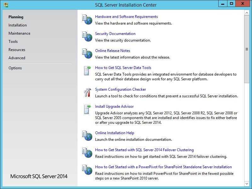Click the Security Documentation globe icon
The height and width of the screenshot is (189, 252).
[87, 37]
